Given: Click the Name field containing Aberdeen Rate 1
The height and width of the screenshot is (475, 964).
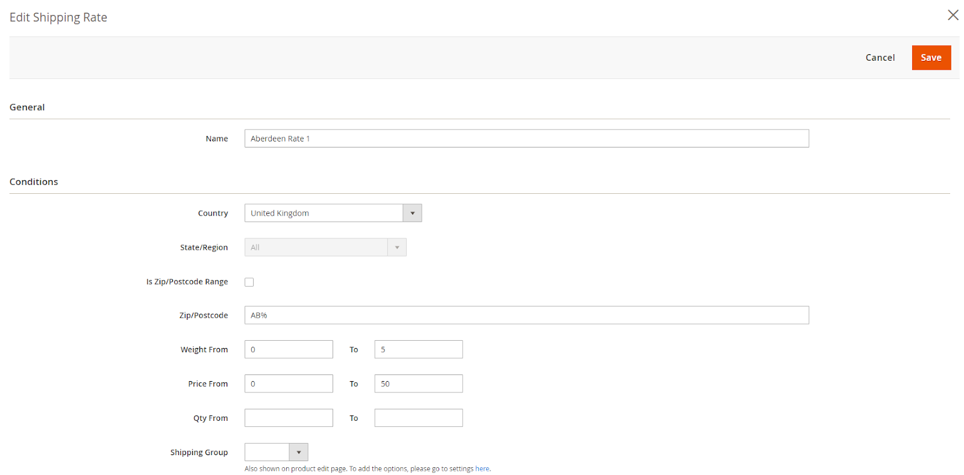Looking at the screenshot, I should point(526,138).
